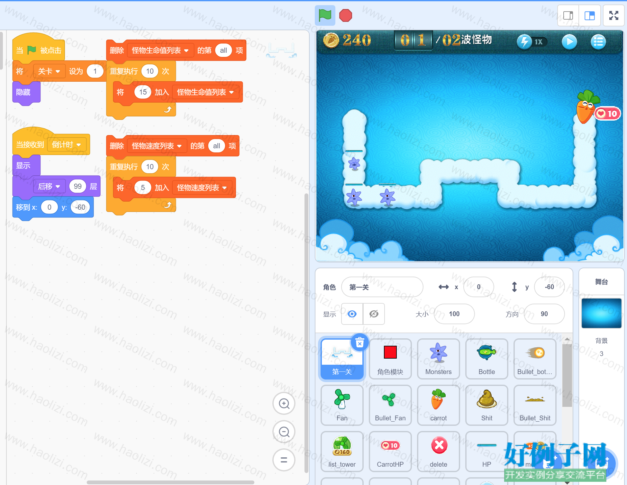
Task: Edit the all index in 怪物速度列表 delete block
Action: [x=216, y=146]
